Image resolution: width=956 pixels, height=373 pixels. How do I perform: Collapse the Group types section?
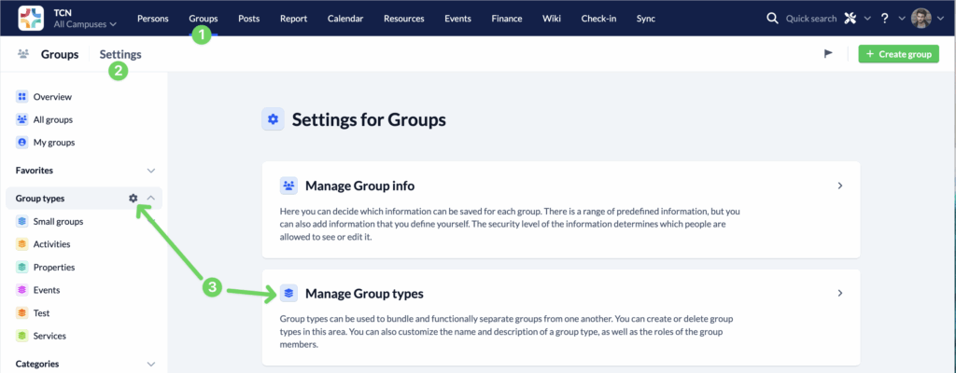[x=151, y=198]
